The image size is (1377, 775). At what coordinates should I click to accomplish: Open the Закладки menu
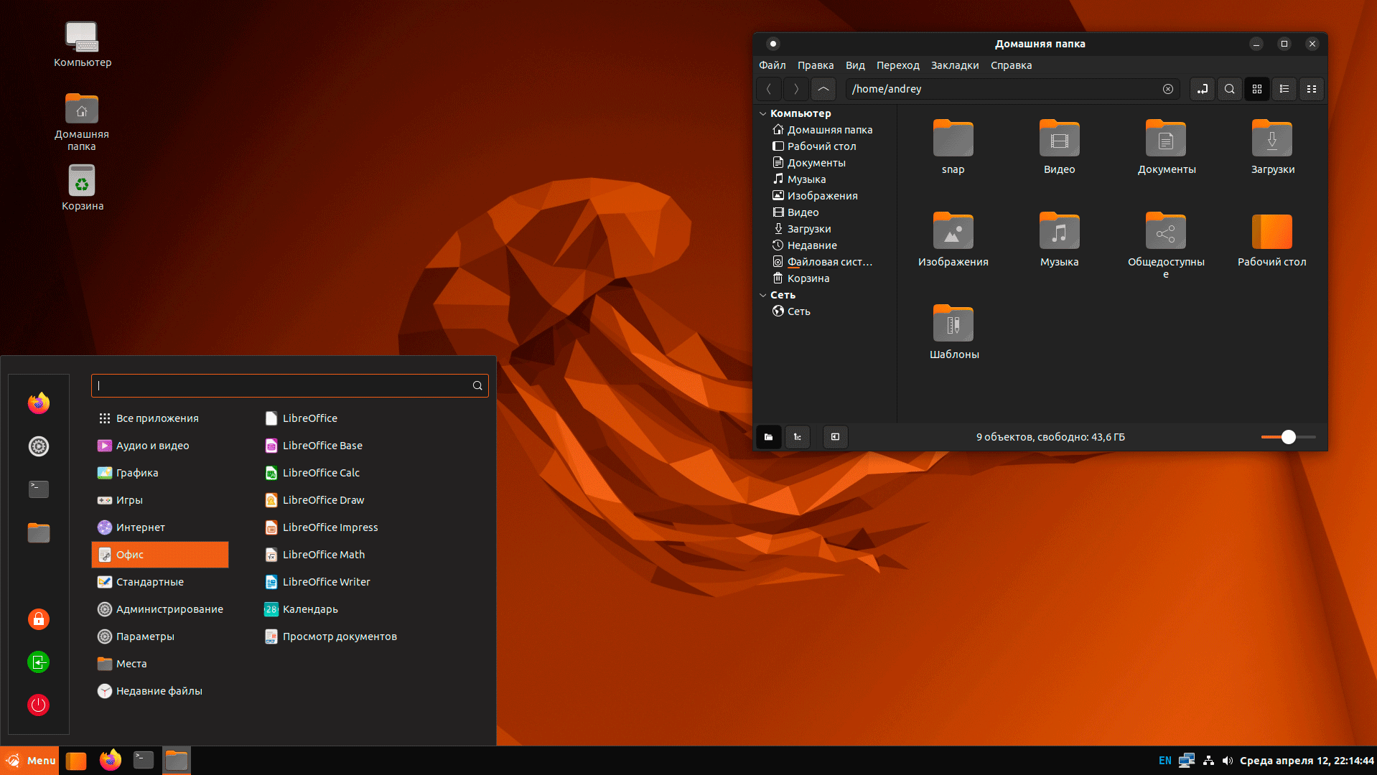pyautogui.click(x=954, y=65)
